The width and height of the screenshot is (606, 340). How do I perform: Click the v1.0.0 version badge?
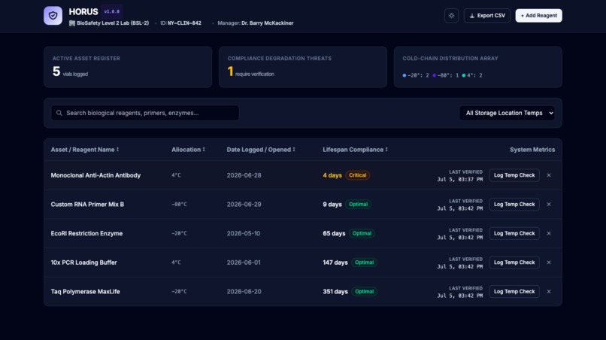click(112, 11)
